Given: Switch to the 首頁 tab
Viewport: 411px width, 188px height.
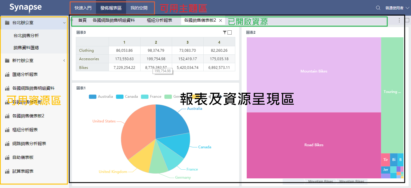Looking at the screenshot, I should [x=82, y=20].
